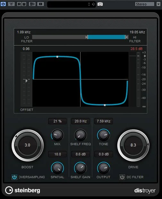Click the 1.09 kHz lo filter value
This screenshot has height=199, width=162.
coord(24,32)
